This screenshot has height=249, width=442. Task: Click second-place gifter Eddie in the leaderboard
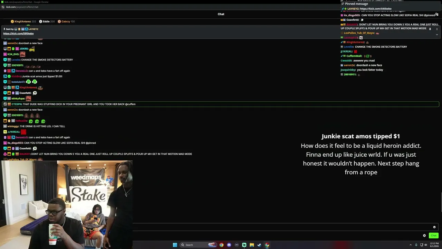47,21
